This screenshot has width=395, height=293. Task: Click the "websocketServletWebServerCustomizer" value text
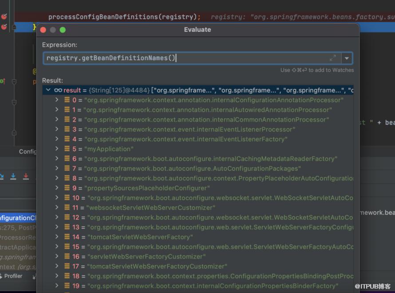[x=150, y=207]
